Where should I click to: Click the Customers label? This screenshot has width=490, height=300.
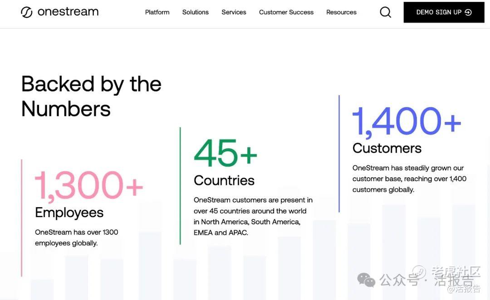click(387, 148)
